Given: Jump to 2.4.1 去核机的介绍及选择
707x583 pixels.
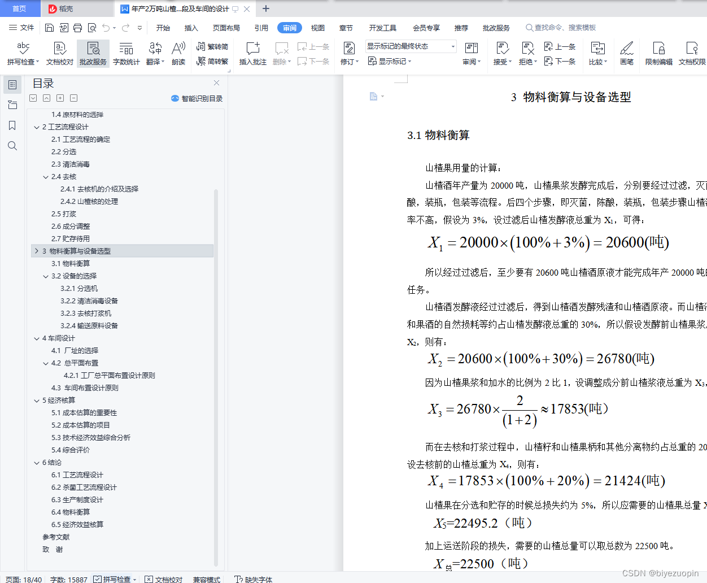Looking at the screenshot, I should (99, 189).
